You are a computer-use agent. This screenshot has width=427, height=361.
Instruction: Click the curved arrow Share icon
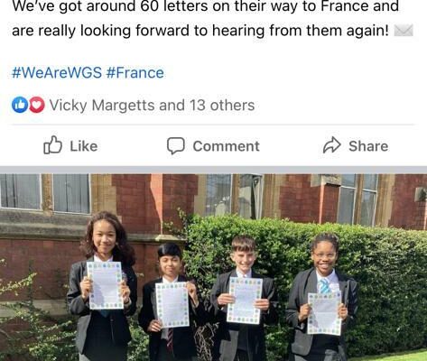pos(331,145)
